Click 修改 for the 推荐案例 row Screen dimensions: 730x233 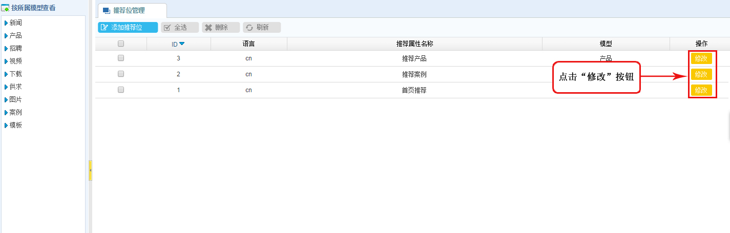tap(701, 74)
